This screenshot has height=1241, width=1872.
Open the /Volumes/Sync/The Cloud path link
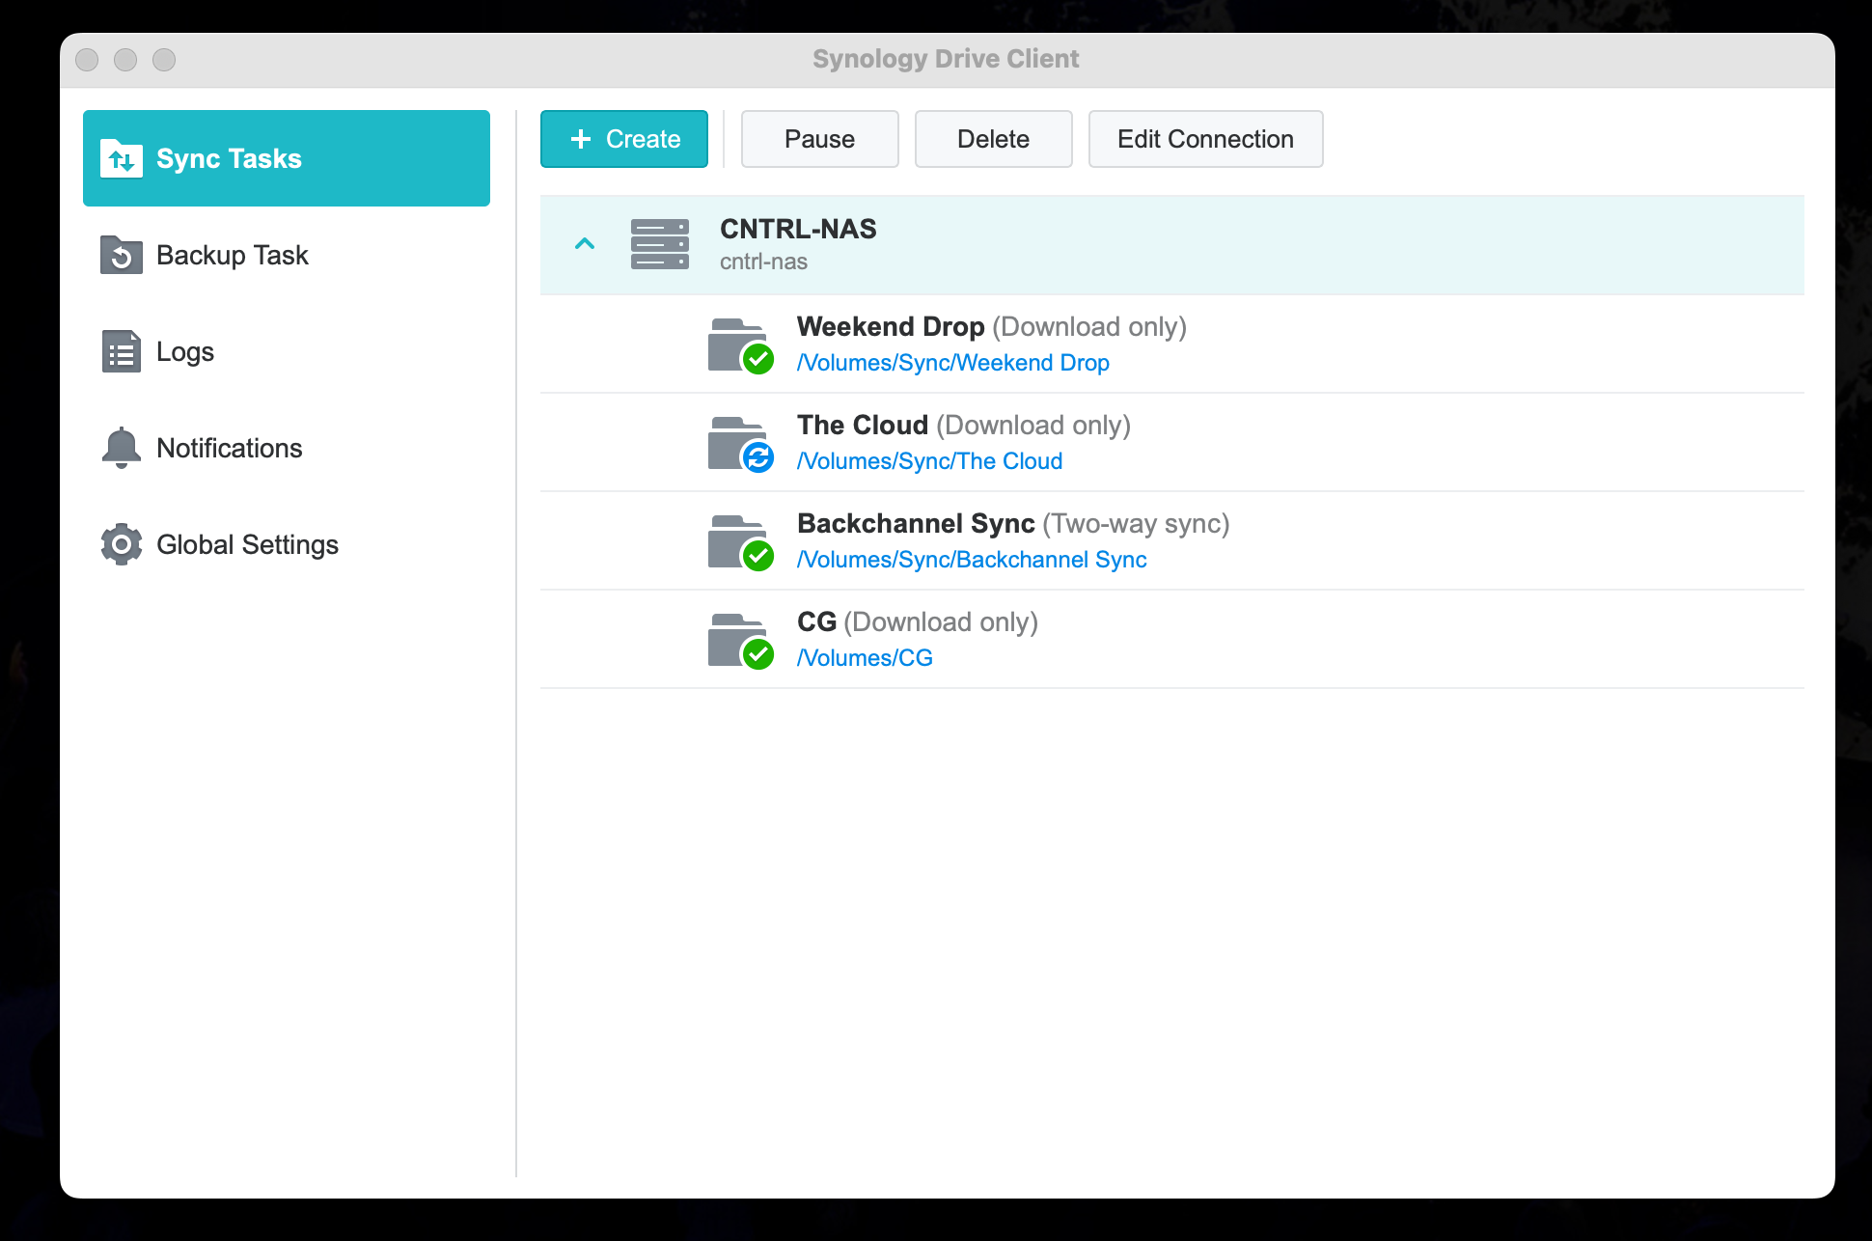929,461
